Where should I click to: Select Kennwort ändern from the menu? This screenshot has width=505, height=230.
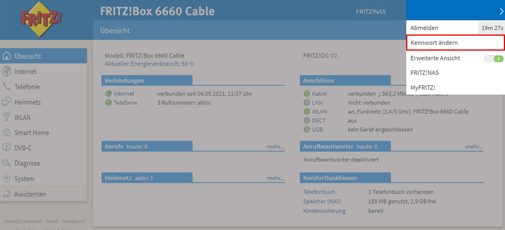[434, 43]
